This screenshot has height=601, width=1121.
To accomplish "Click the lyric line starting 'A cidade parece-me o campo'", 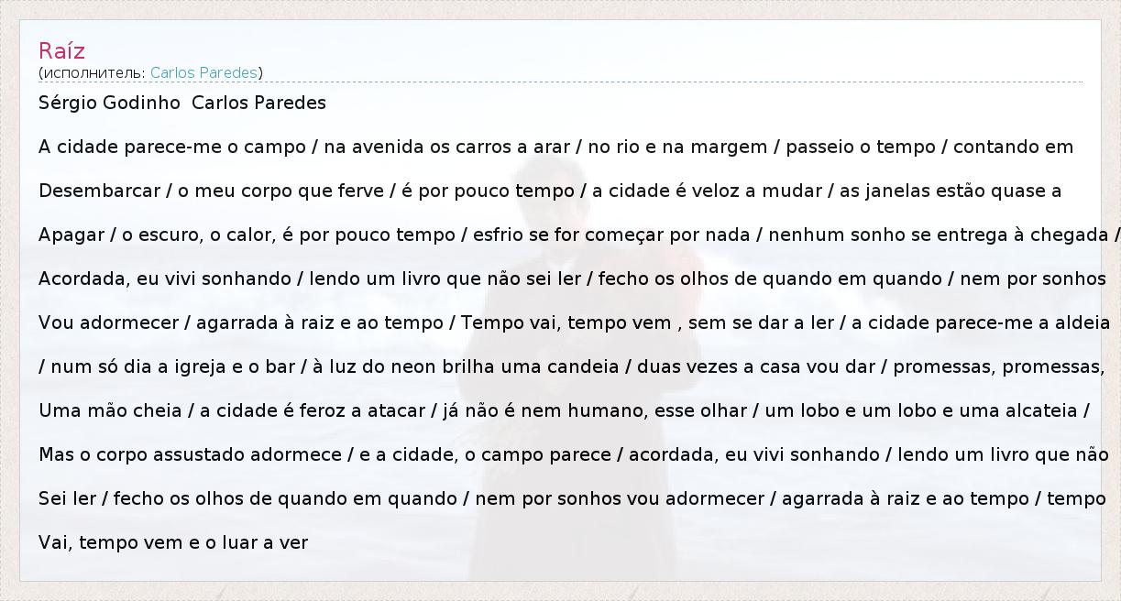I will click(x=555, y=147).
